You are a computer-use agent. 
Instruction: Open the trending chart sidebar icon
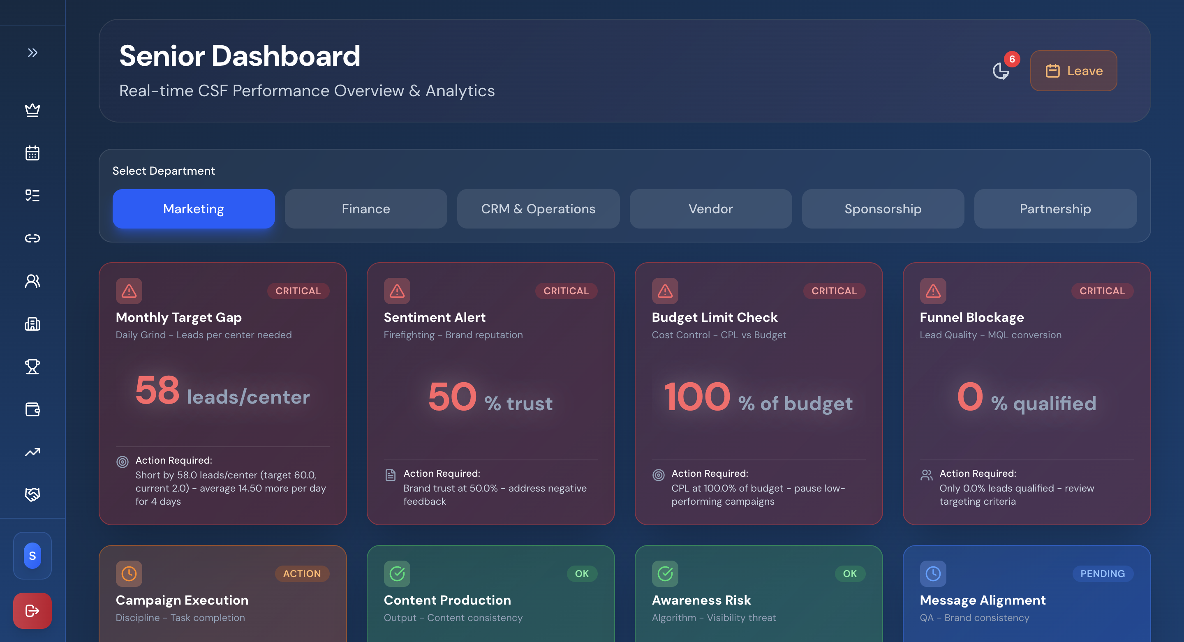(x=32, y=452)
